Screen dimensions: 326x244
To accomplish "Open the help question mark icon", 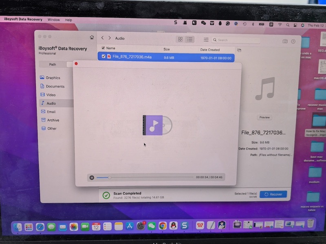I will tap(293, 41).
